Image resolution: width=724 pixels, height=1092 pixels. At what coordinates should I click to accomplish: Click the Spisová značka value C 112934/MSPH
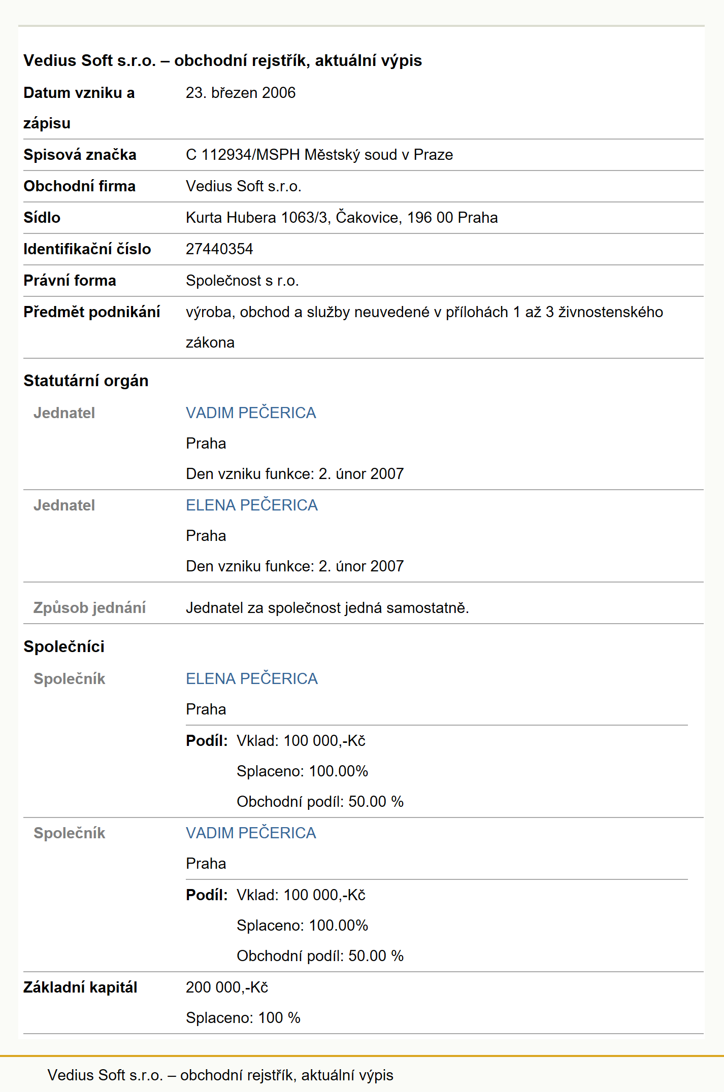(319, 154)
